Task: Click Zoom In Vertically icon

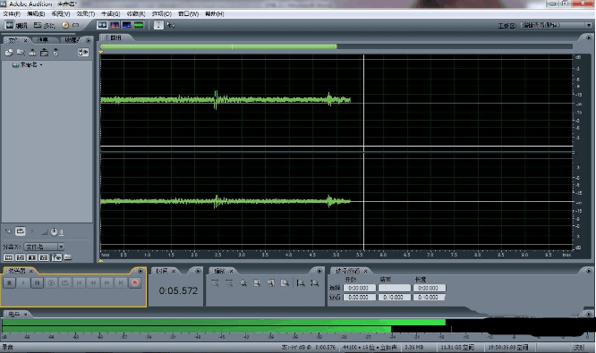Action: (x=301, y=283)
